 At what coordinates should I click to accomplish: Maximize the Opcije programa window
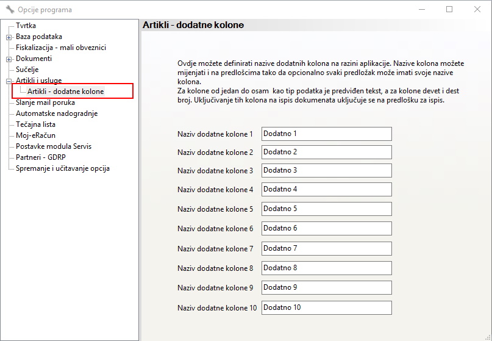(x=449, y=9)
